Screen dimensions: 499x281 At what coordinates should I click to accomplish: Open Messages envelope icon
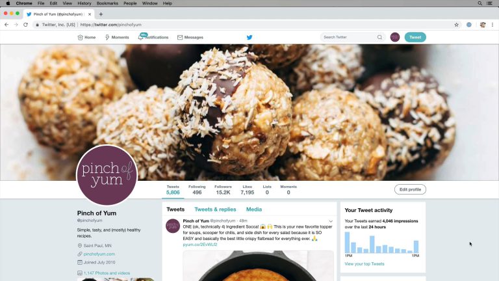[180, 37]
